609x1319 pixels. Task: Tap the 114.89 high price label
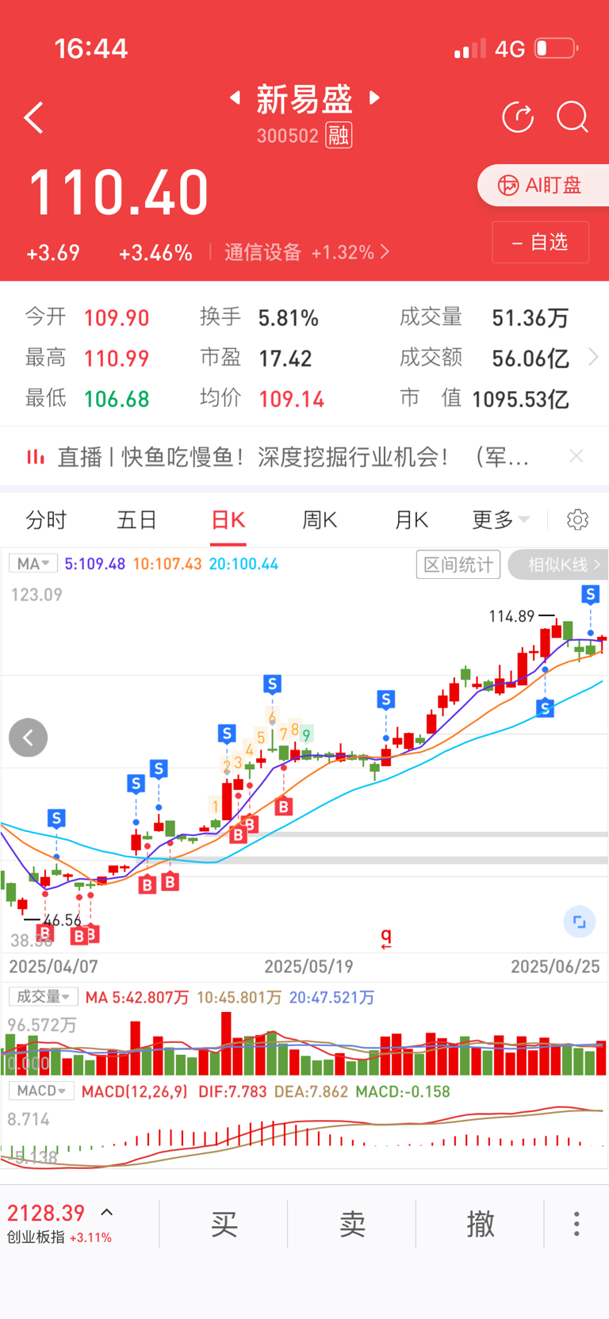[x=511, y=616]
